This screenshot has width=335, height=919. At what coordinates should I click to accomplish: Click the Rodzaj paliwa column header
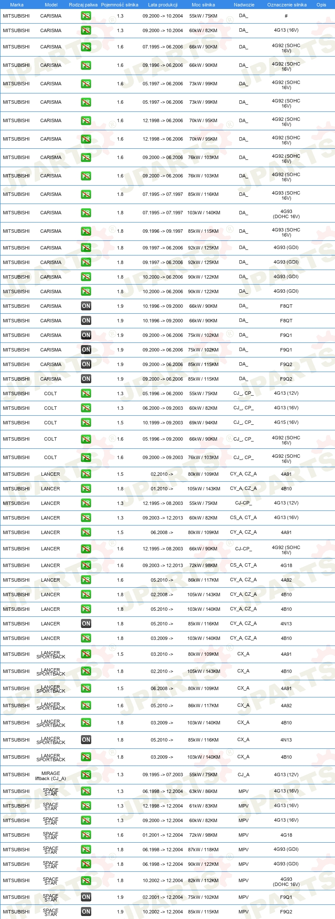83,5
